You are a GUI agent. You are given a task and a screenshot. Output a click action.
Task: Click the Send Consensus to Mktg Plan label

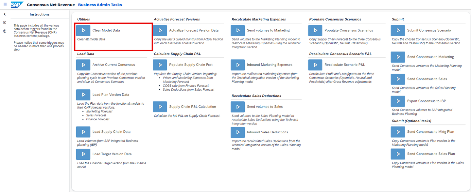[x=431, y=132]
